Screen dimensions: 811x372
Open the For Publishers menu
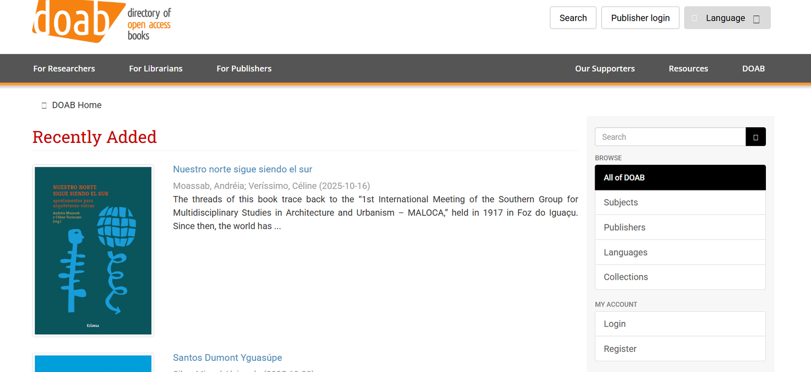(244, 68)
